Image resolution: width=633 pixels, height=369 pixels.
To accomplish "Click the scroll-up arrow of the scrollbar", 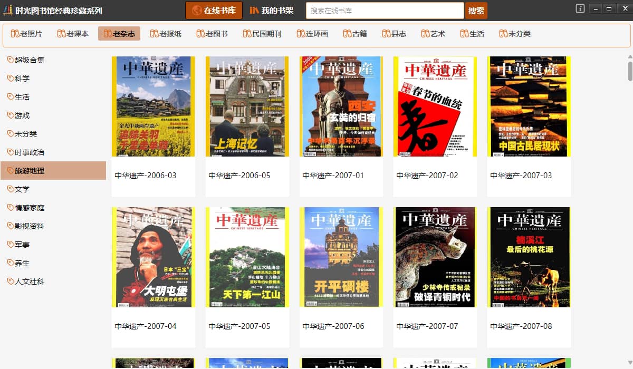I will [x=630, y=57].
